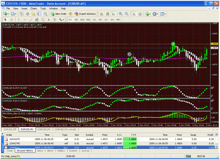
Task: Select the equidistant channel tool
Action: point(37,20)
